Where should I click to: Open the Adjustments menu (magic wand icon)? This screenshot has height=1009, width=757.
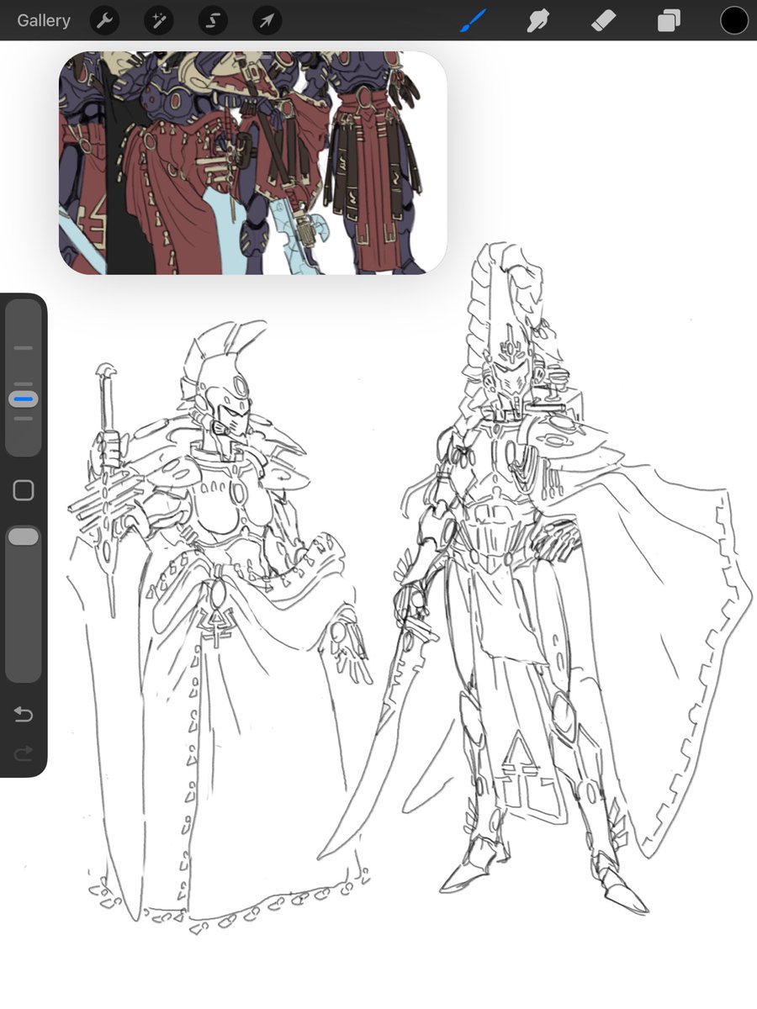[x=158, y=20]
